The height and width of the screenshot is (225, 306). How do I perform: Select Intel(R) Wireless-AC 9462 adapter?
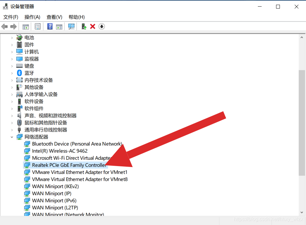coord(60,151)
